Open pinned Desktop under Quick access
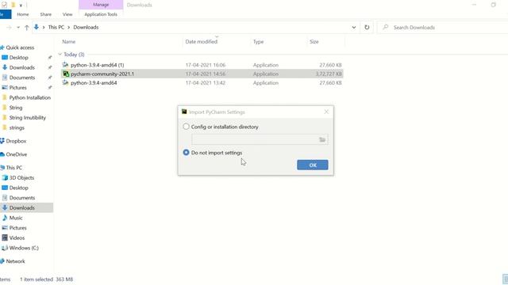Viewport: 508px width, 285px height. pyautogui.click(x=18, y=58)
